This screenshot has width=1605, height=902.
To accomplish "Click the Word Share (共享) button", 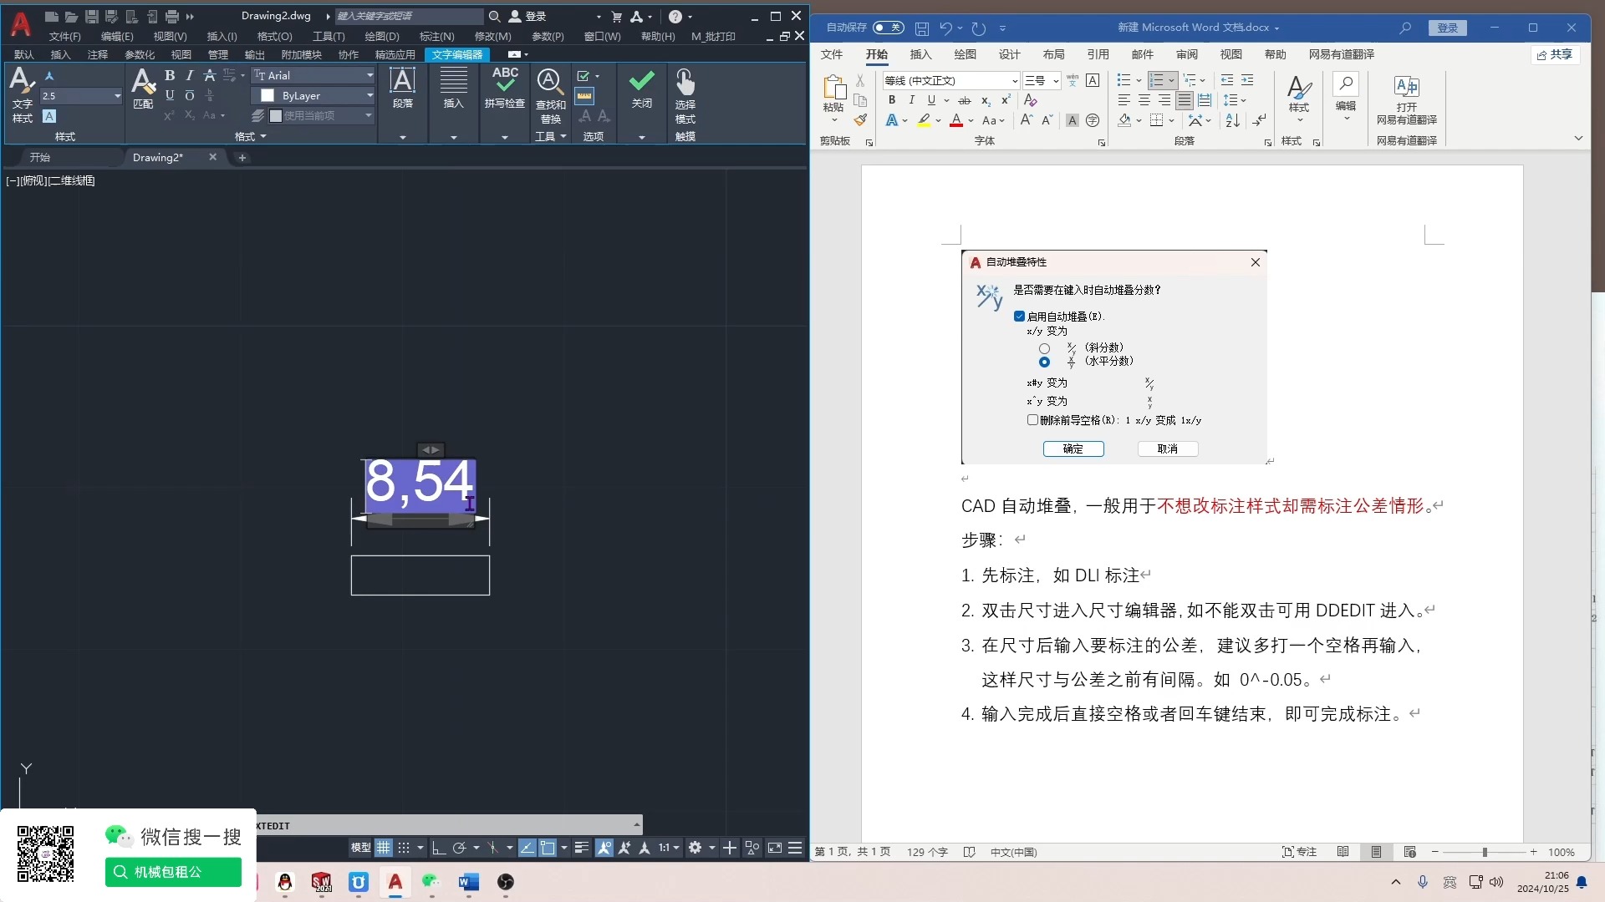I will (x=1555, y=54).
